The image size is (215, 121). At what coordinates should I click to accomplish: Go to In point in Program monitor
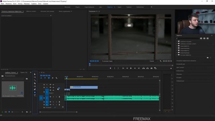[x=123, y=68]
